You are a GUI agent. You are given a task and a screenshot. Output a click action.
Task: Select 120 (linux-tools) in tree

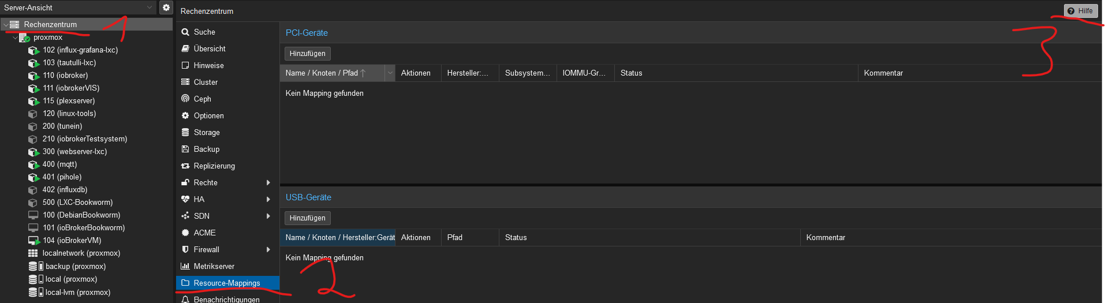(x=69, y=114)
